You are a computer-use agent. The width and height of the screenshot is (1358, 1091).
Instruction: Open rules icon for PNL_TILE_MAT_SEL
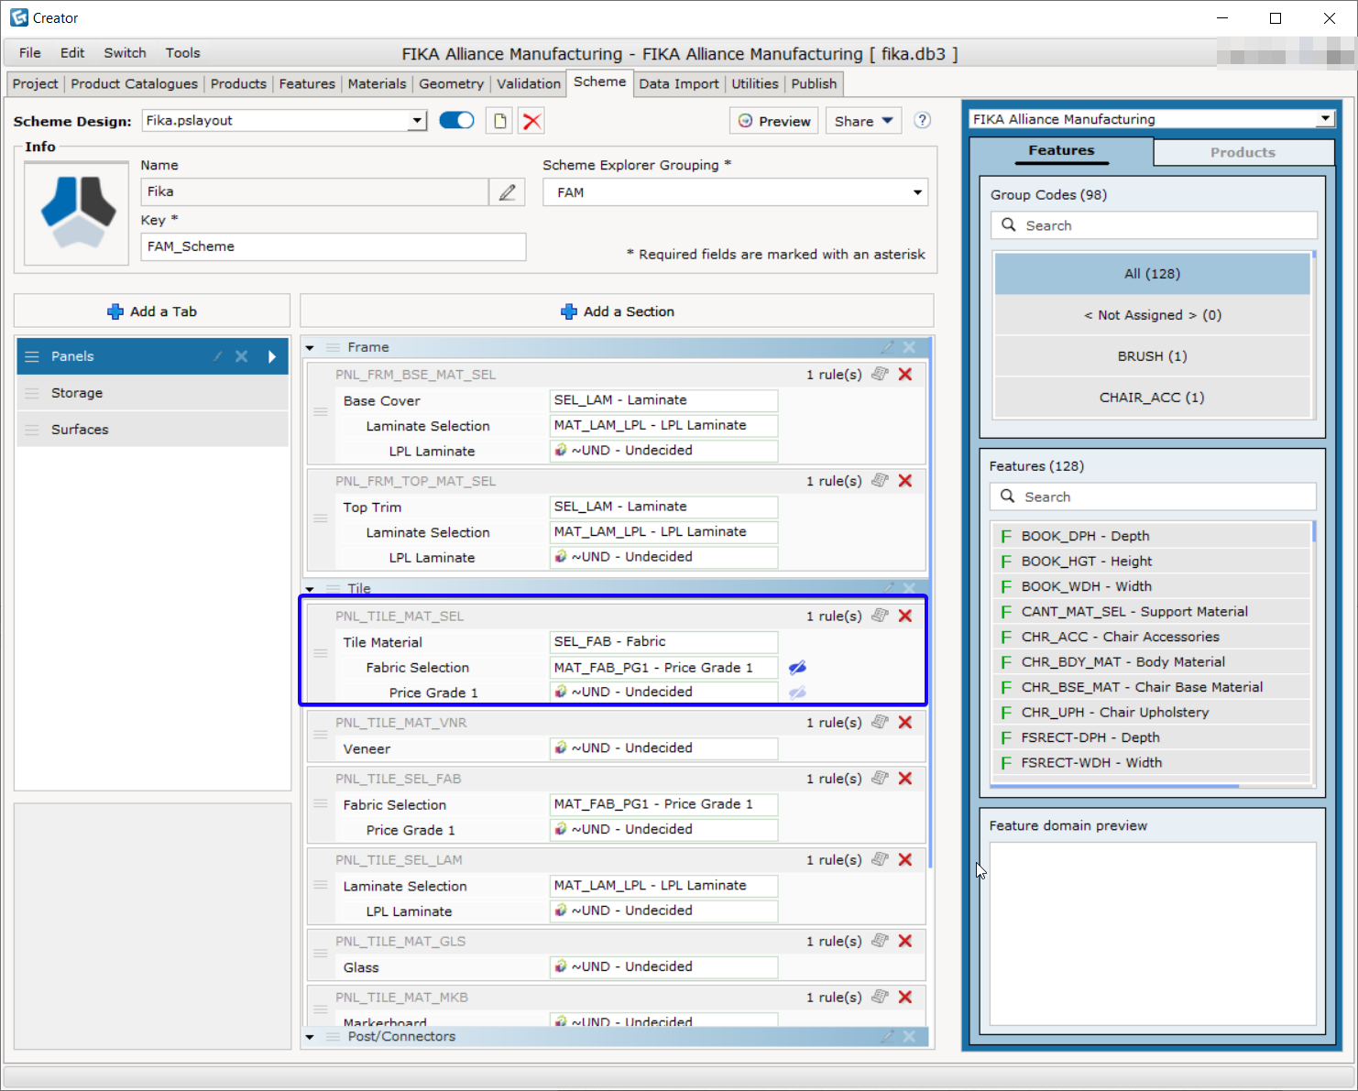pos(881,616)
